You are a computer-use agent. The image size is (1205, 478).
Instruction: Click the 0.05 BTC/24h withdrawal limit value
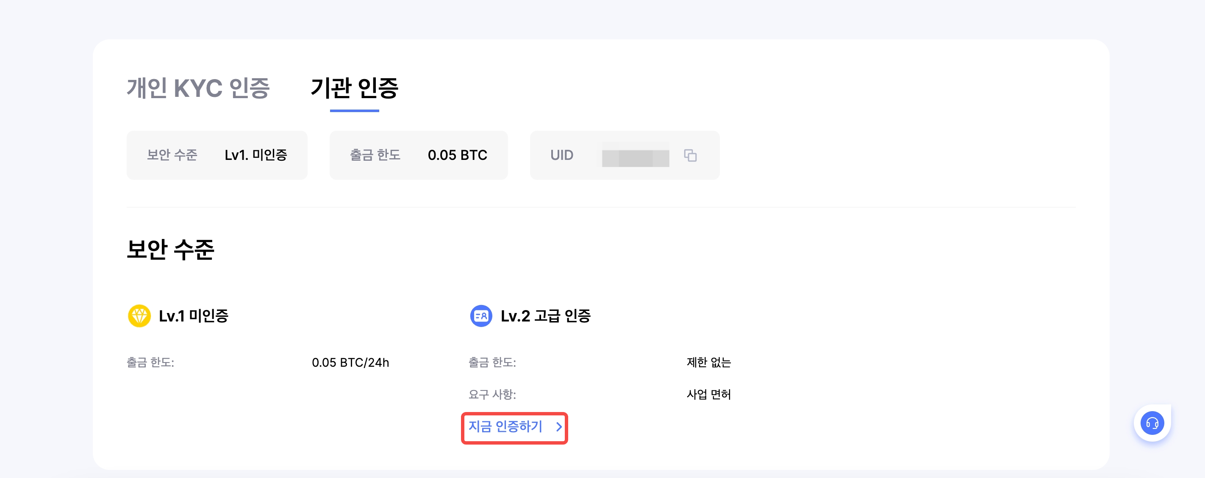coord(350,363)
